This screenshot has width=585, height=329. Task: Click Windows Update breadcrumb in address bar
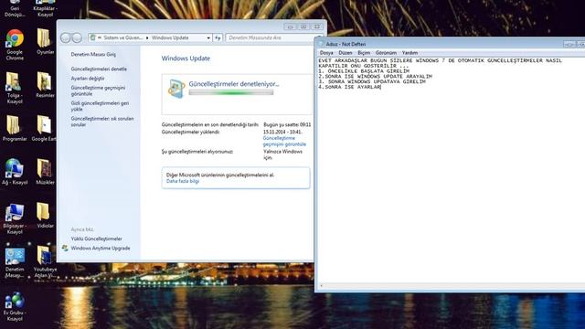tap(170, 37)
